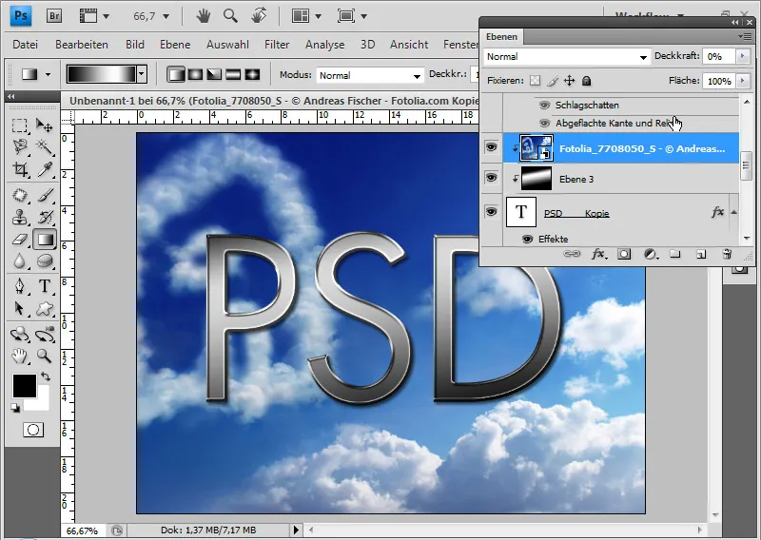The width and height of the screenshot is (761, 540).
Task: Select the 3D Orbit camera tool
Action: pos(44,334)
